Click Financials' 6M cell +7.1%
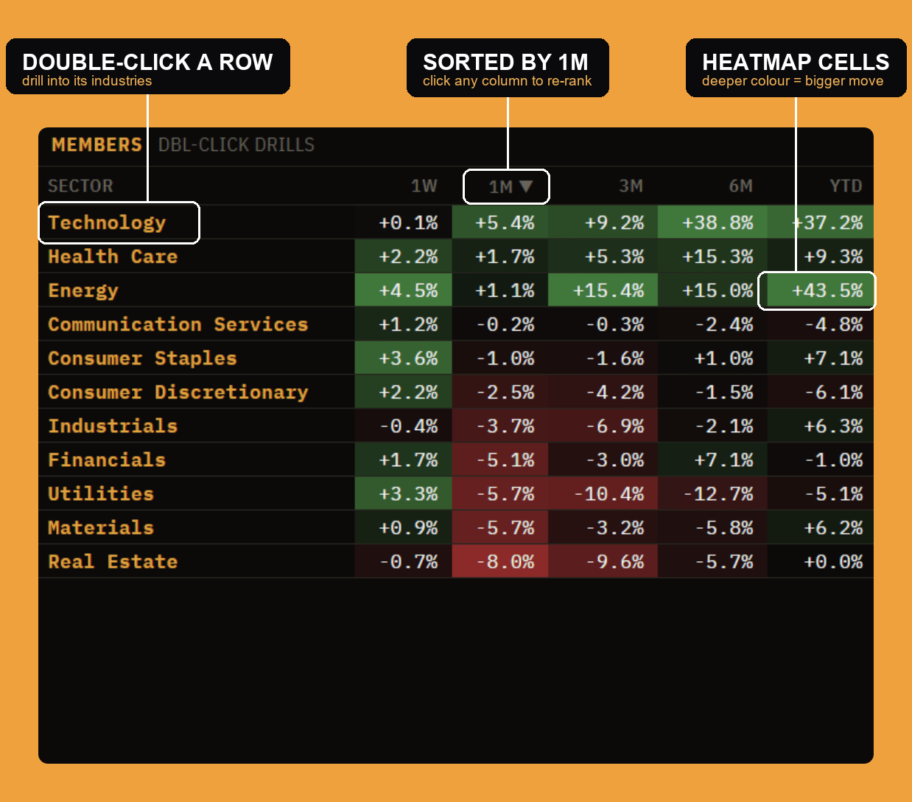912x802 pixels. click(x=712, y=460)
